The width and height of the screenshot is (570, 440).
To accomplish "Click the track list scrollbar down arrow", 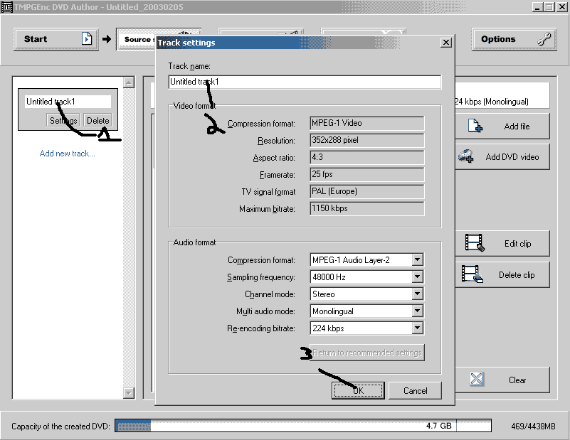I will 129,392.
